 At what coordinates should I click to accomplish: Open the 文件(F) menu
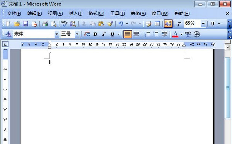click(14, 14)
